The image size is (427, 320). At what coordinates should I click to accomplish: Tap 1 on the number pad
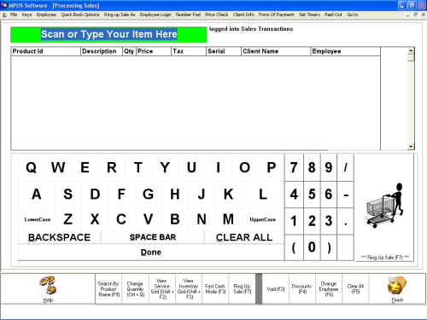pos(294,221)
